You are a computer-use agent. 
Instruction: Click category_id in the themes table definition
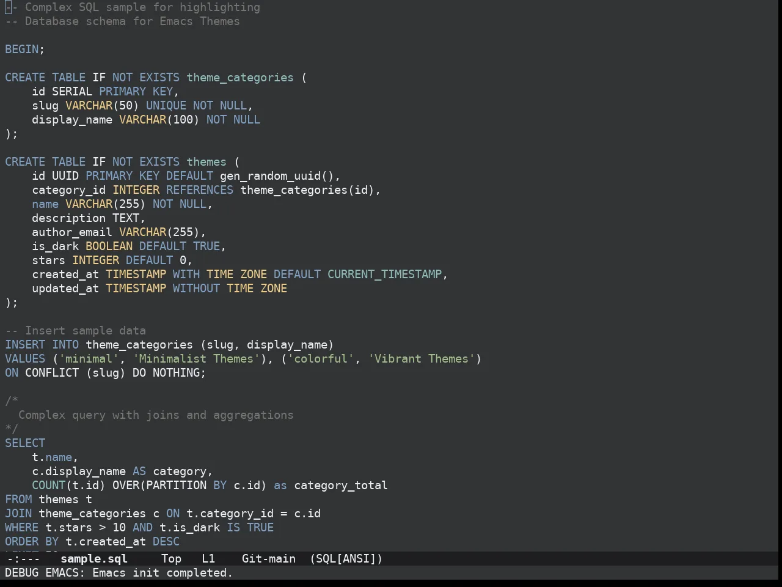tap(69, 190)
